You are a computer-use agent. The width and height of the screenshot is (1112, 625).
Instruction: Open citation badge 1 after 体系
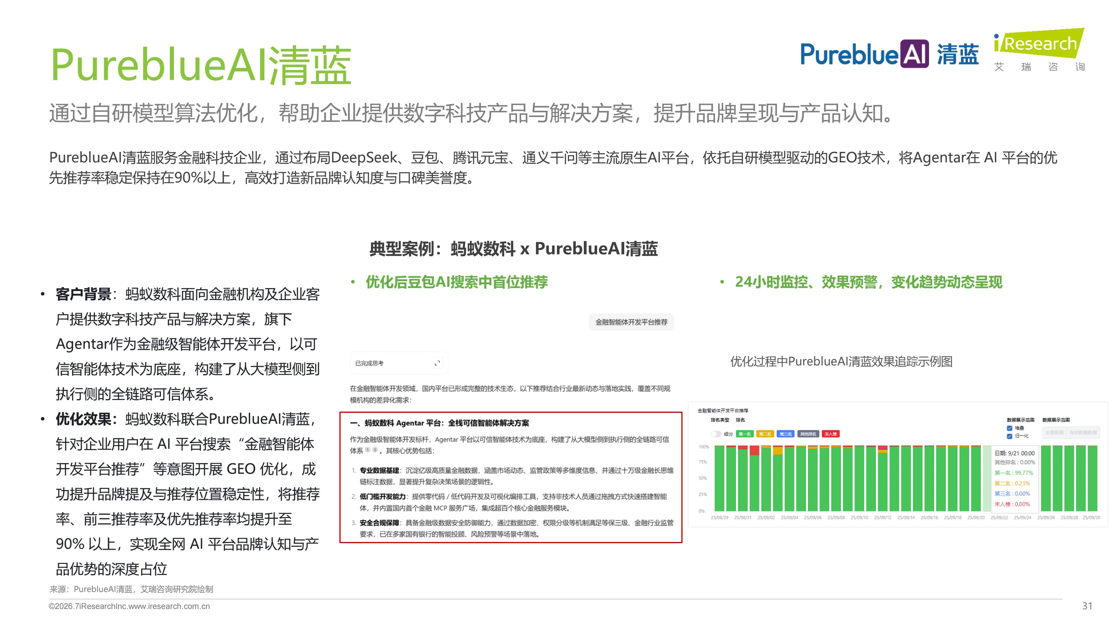point(368,450)
